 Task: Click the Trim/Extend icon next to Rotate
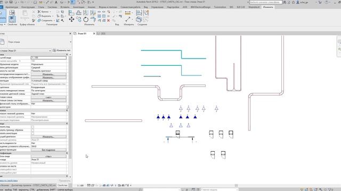(x=93, y=20)
